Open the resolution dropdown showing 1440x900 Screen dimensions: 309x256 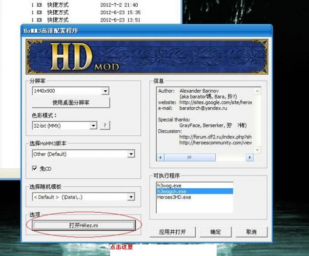click(x=71, y=91)
